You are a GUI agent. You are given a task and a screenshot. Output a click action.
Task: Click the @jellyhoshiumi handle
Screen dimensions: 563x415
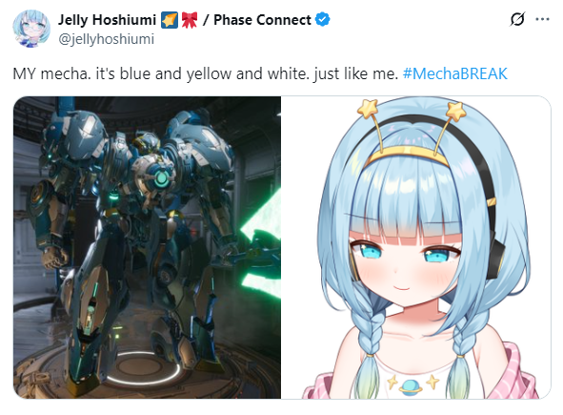[x=107, y=39]
